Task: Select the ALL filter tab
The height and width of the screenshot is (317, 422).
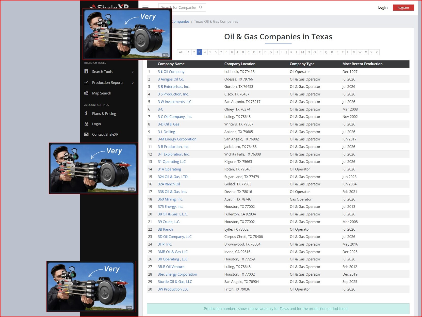Action: (x=181, y=52)
